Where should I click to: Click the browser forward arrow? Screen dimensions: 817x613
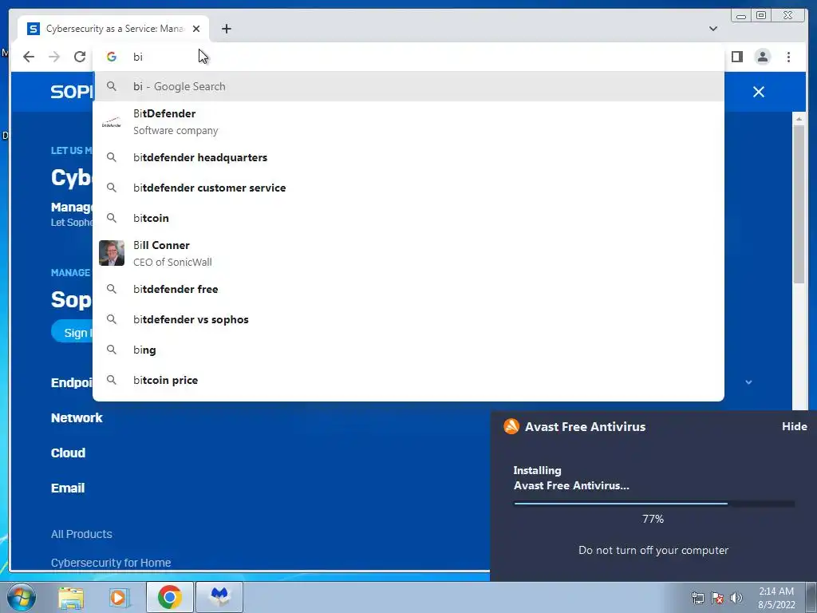click(x=54, y=57)
